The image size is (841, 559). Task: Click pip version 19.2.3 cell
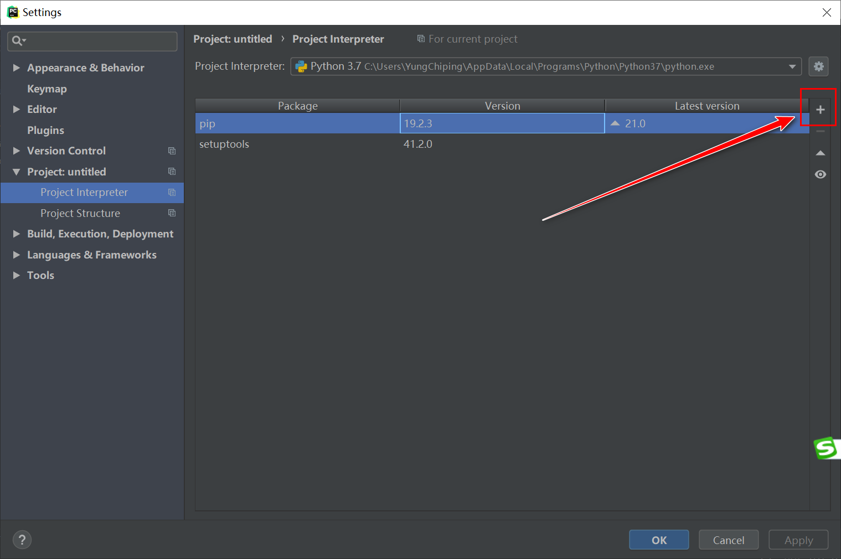pyautogui.click(x=502, y=123)
